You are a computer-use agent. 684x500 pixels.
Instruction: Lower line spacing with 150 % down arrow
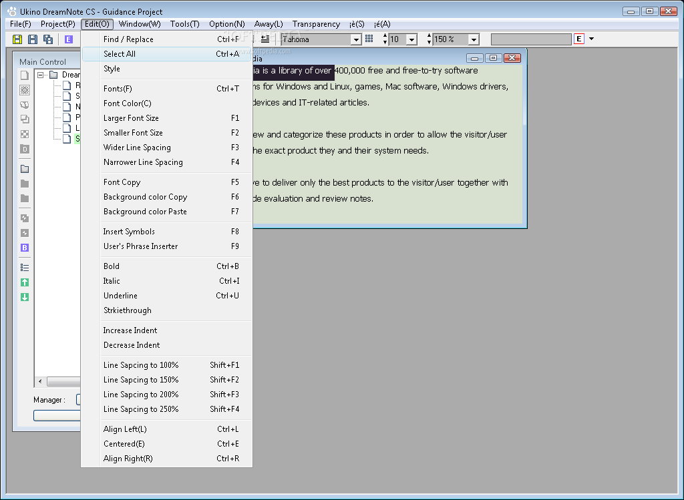click(x=430, y=42)
